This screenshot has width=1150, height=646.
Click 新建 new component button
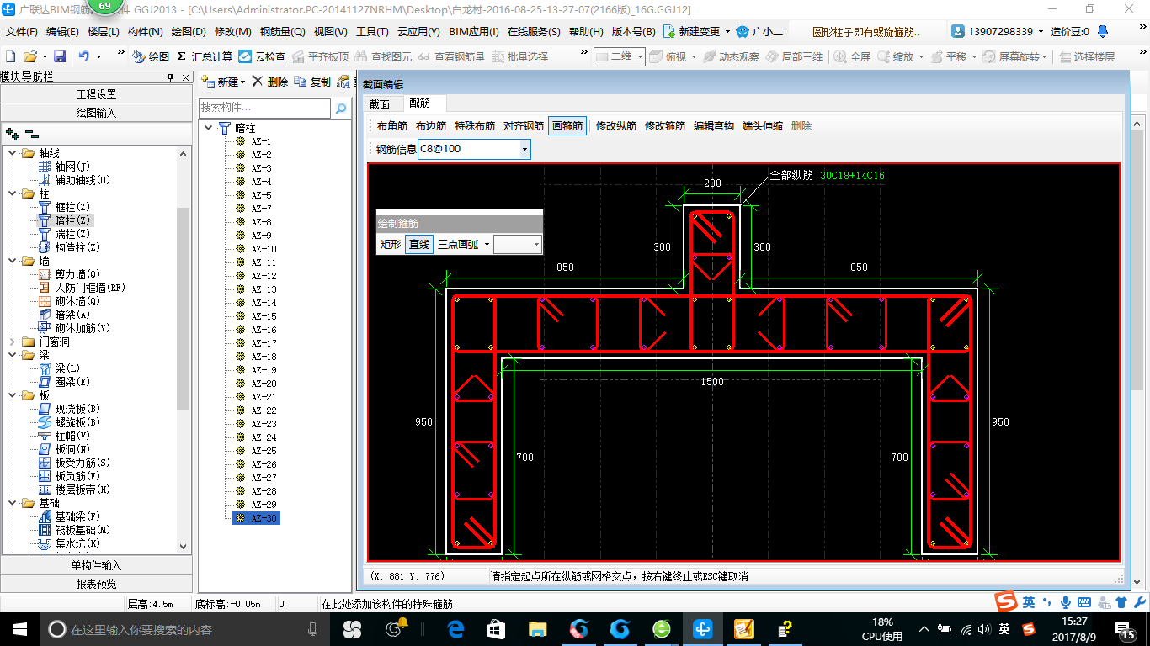pyautogui.click(x=223, y=82)
